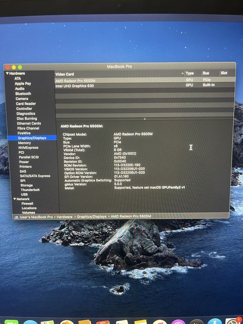Click the 'AMD Radeon Pro 5500M:' details heading
The width and height of the screenshot is (243, 324).
coord(82,126)
